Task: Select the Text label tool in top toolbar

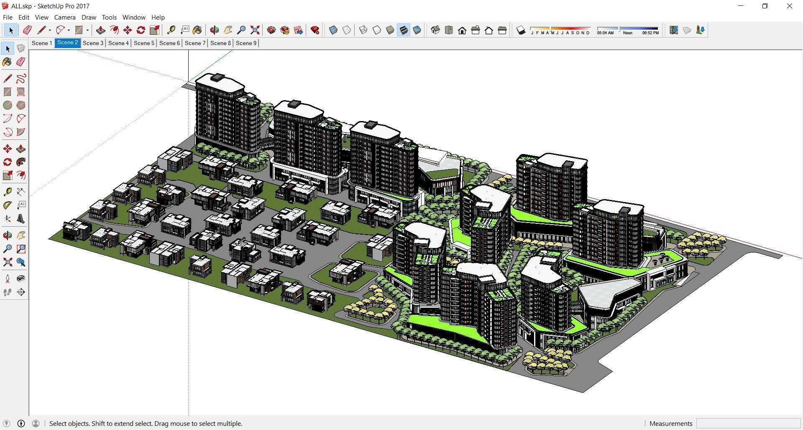Action: click(x=184, y=30)
